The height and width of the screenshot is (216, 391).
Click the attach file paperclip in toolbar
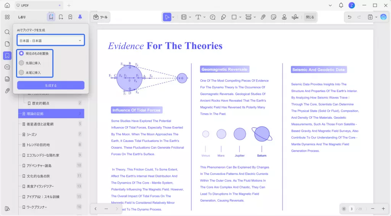point(263,17)
